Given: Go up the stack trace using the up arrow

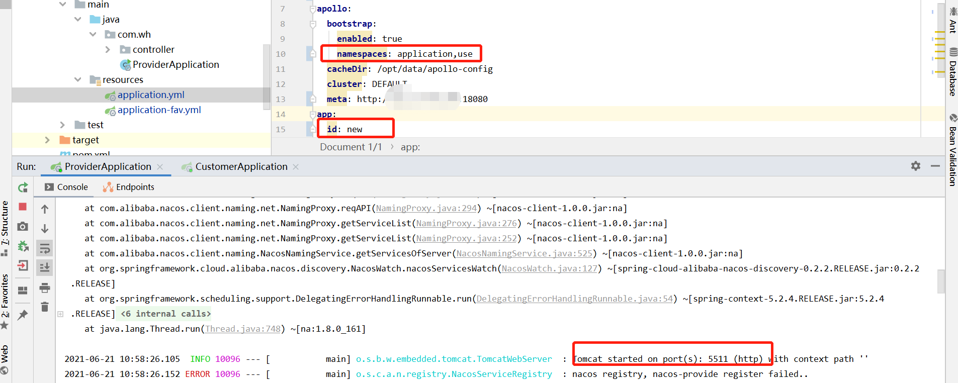Looking at the screenshot, I should pyautogui.click(x=45, y=209).
